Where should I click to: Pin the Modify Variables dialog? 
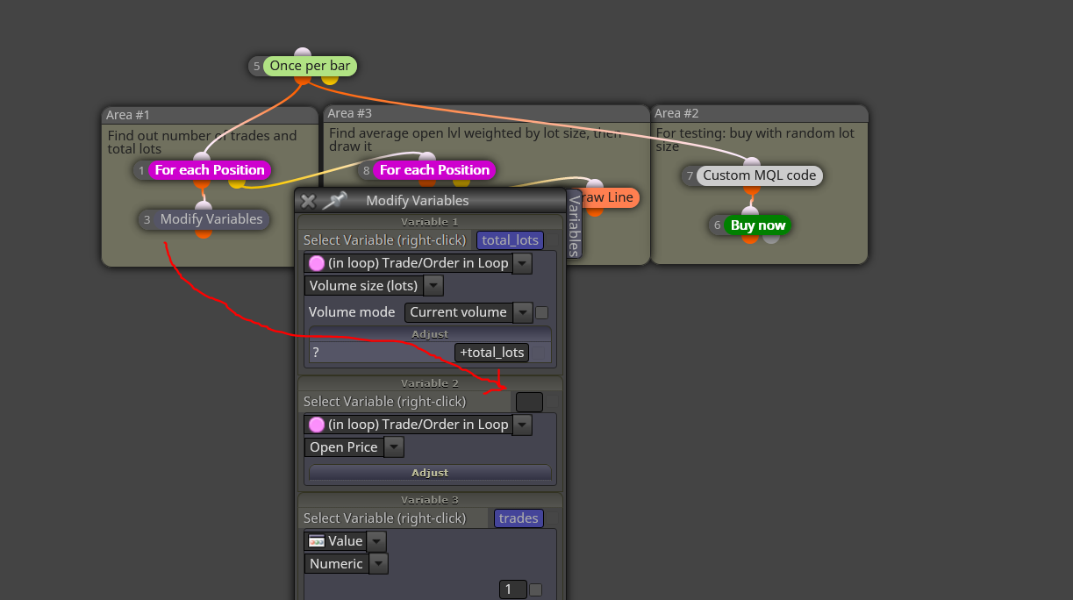[333, 201]
